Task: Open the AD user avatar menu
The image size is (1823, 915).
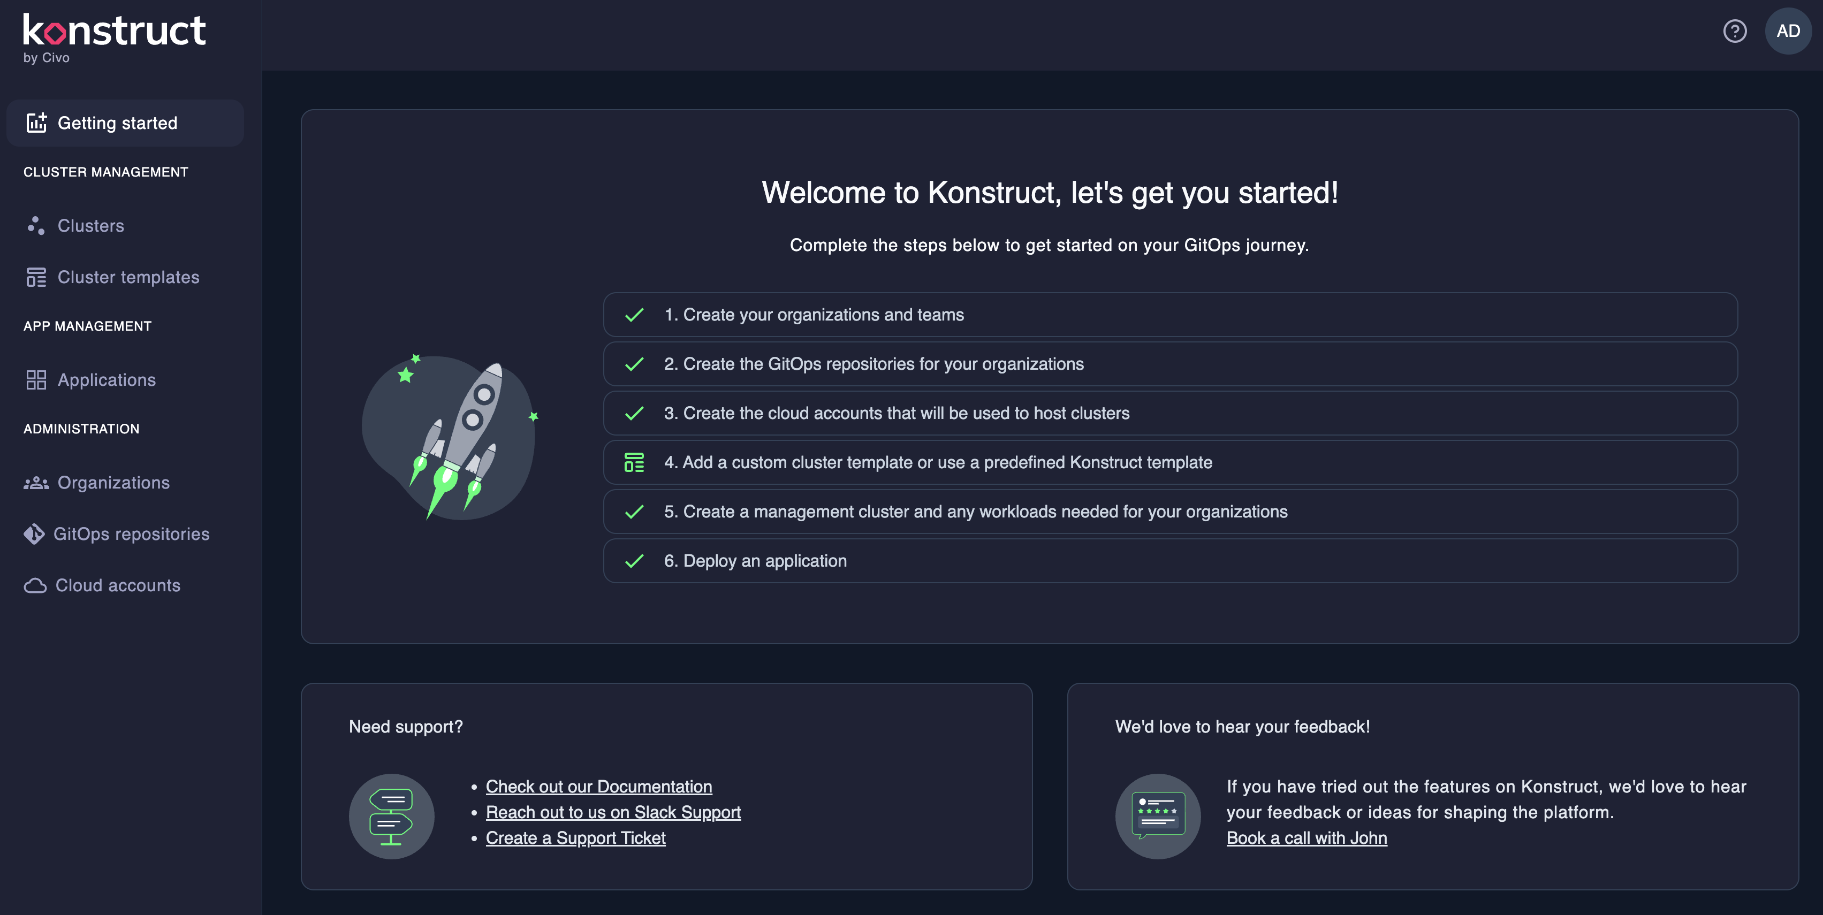Action: [x=1788, y=31]
